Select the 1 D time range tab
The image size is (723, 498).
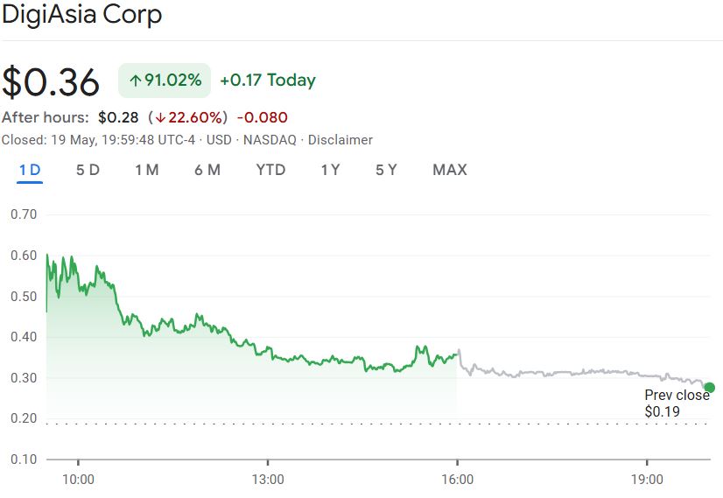[30, 170]
